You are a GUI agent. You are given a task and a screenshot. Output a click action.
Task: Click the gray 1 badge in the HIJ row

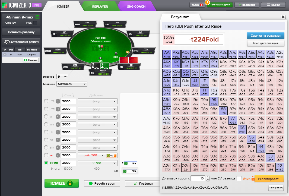[x=58, y=132]
